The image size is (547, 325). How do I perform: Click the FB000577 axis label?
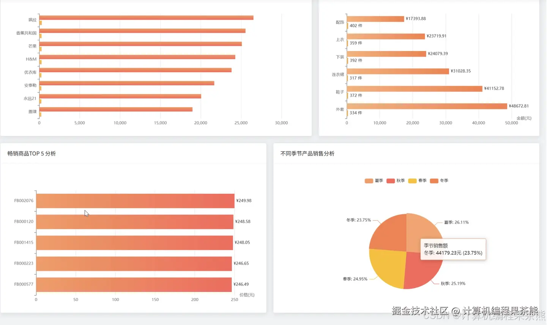click(24, 284)
